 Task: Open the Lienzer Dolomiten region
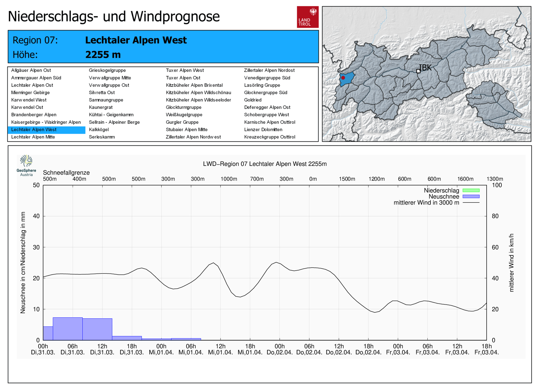click(x=263, y=130)
